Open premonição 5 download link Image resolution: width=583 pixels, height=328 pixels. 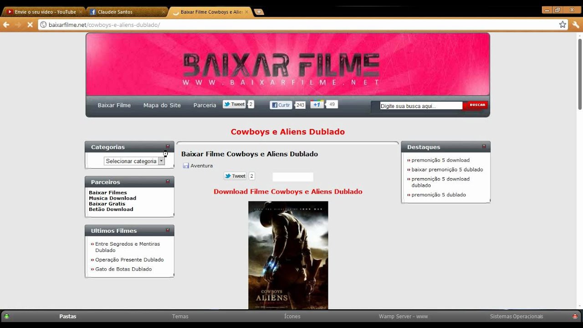[x=440, y=160]
